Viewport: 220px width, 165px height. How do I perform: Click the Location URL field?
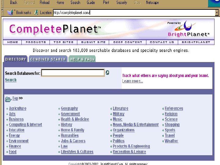point(134,13)
